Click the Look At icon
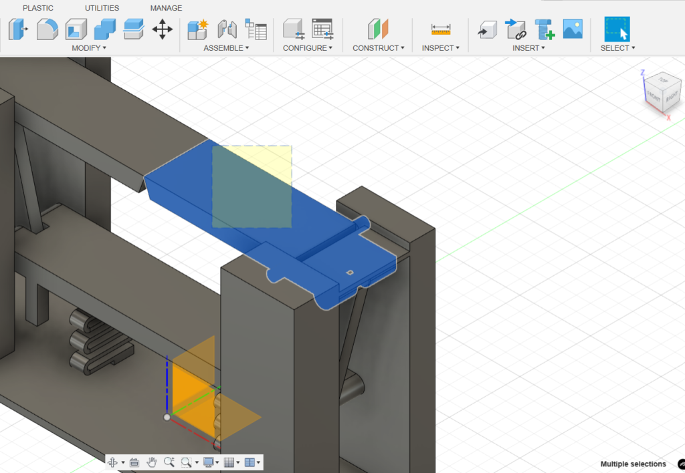 point(134,462)
